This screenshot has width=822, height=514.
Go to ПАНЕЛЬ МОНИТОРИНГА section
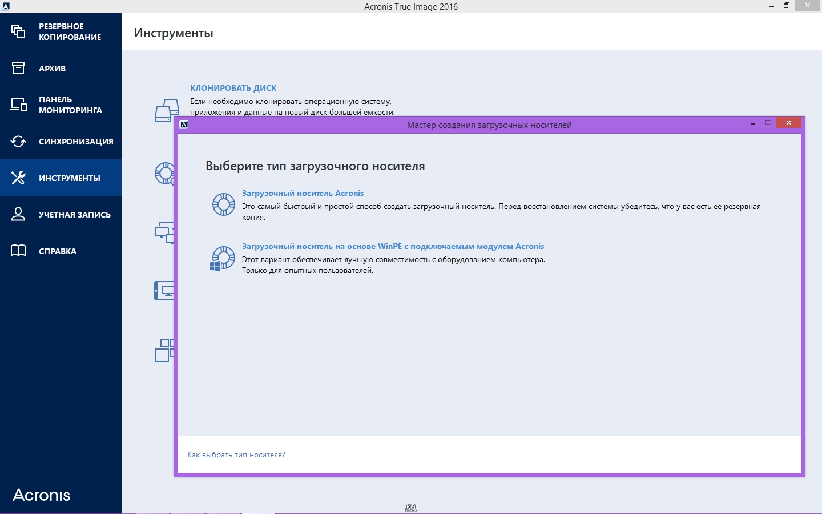click(x=70, y=105)
